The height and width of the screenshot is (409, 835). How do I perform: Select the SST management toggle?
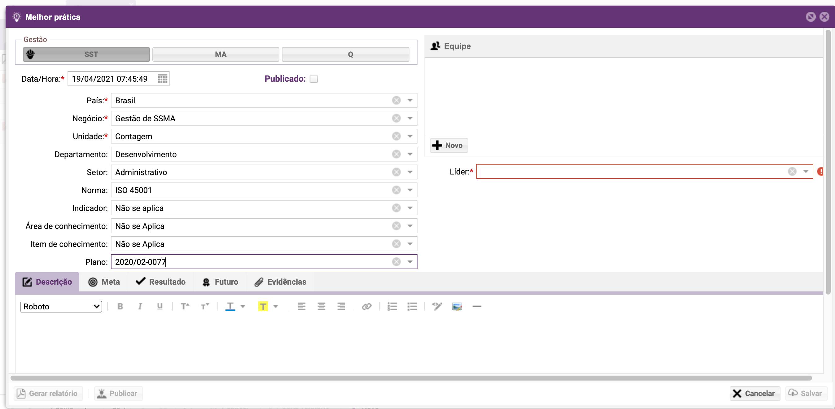(86, 54)
